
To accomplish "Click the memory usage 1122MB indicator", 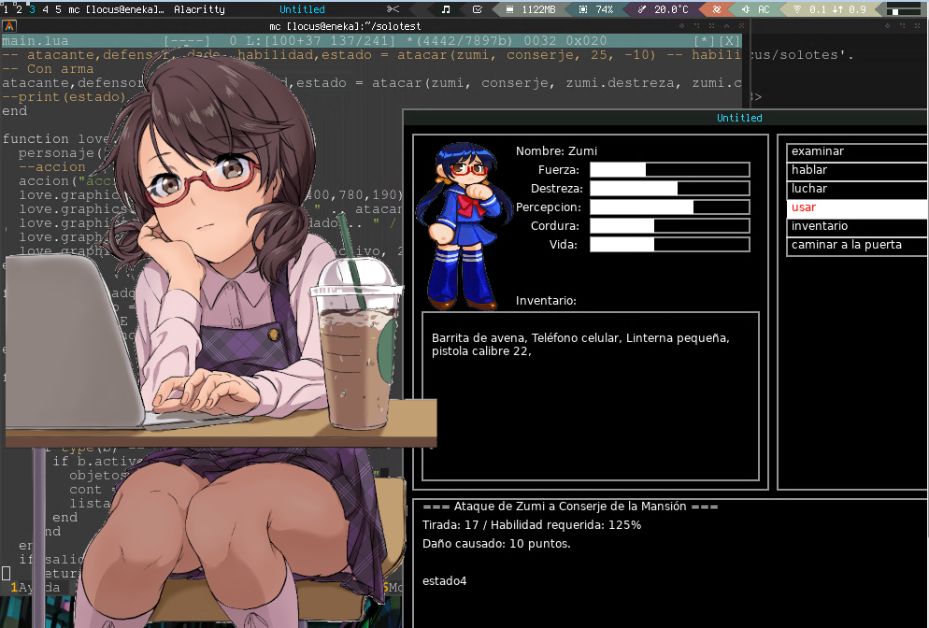I will click(531, 9).
